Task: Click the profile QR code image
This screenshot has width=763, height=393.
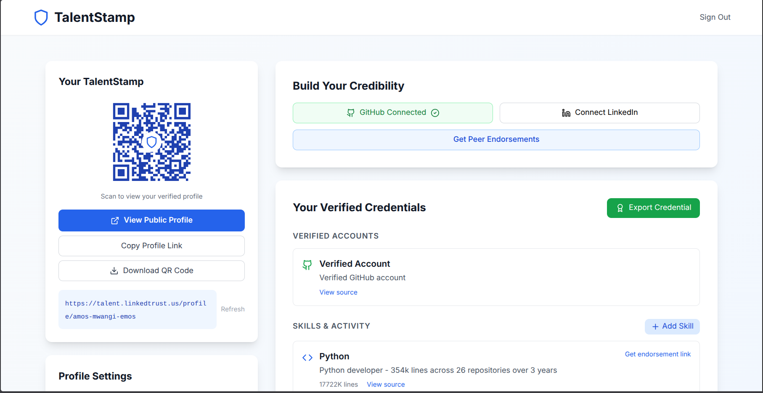Action: coord(151,142)
